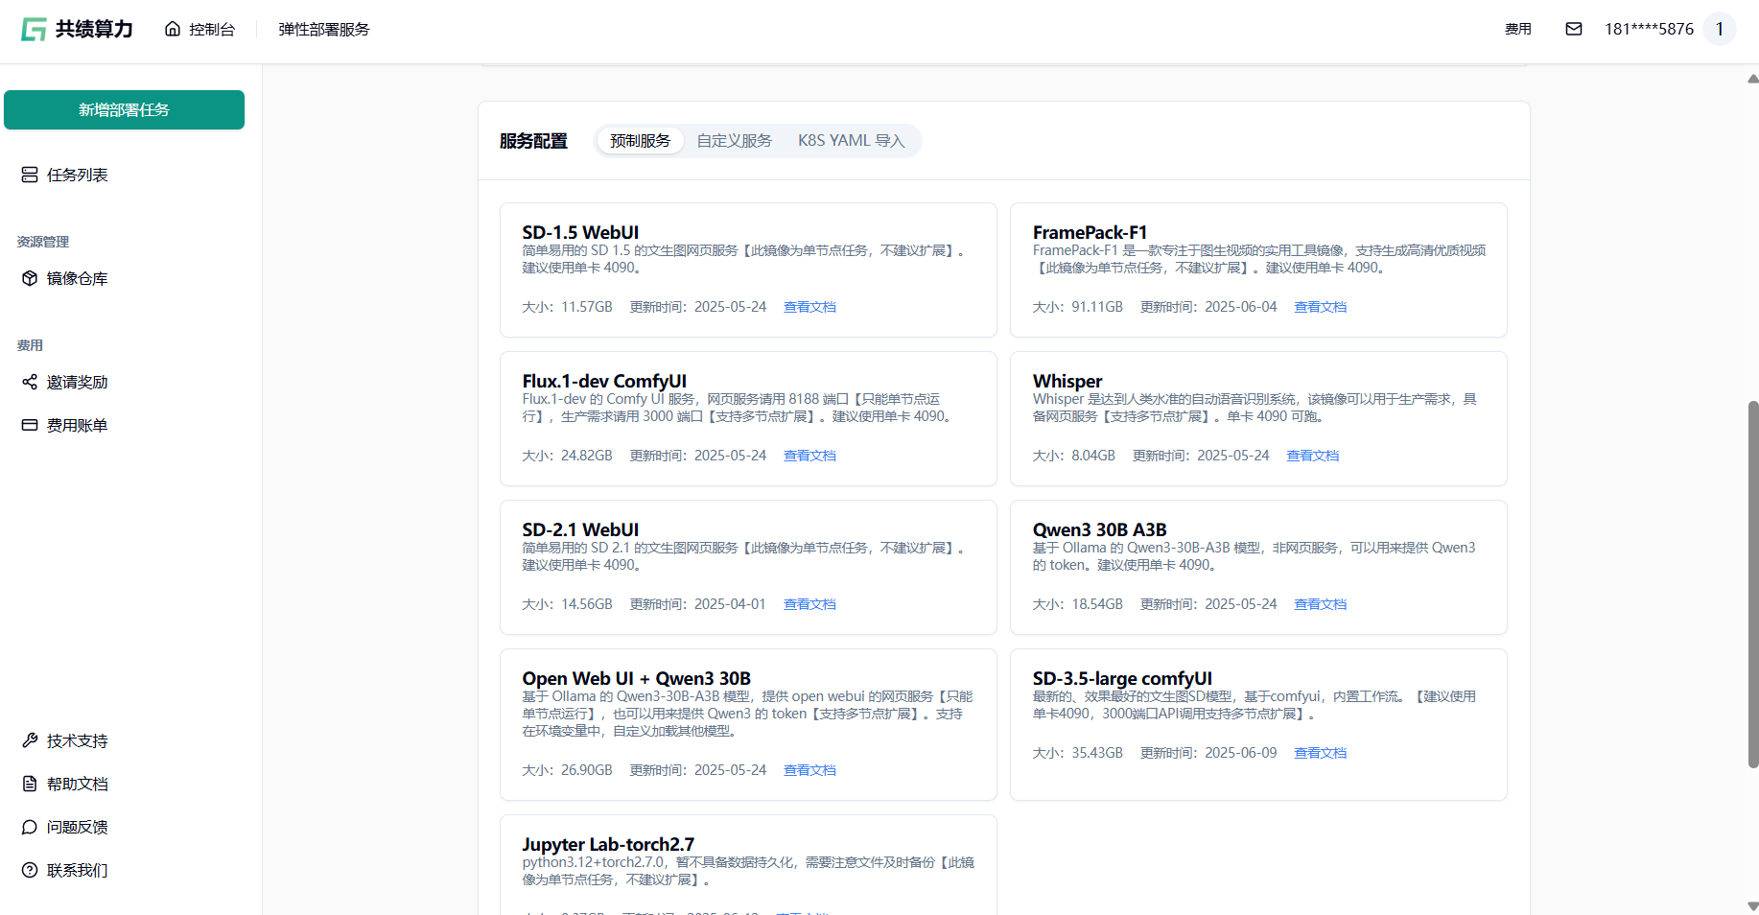Click the 联系我们 question mark icon
Image resolution: width=1759 pixels, height=915 pixels.
[30, 870]
